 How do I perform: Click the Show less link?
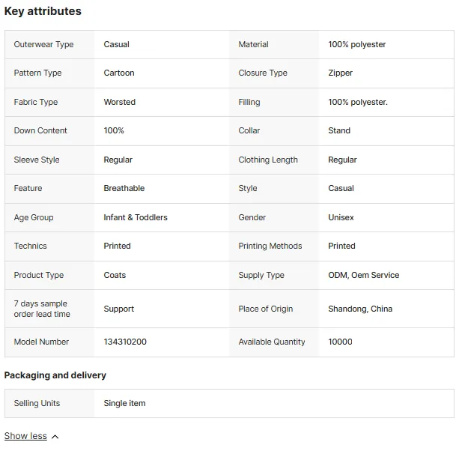coord(25,436)
